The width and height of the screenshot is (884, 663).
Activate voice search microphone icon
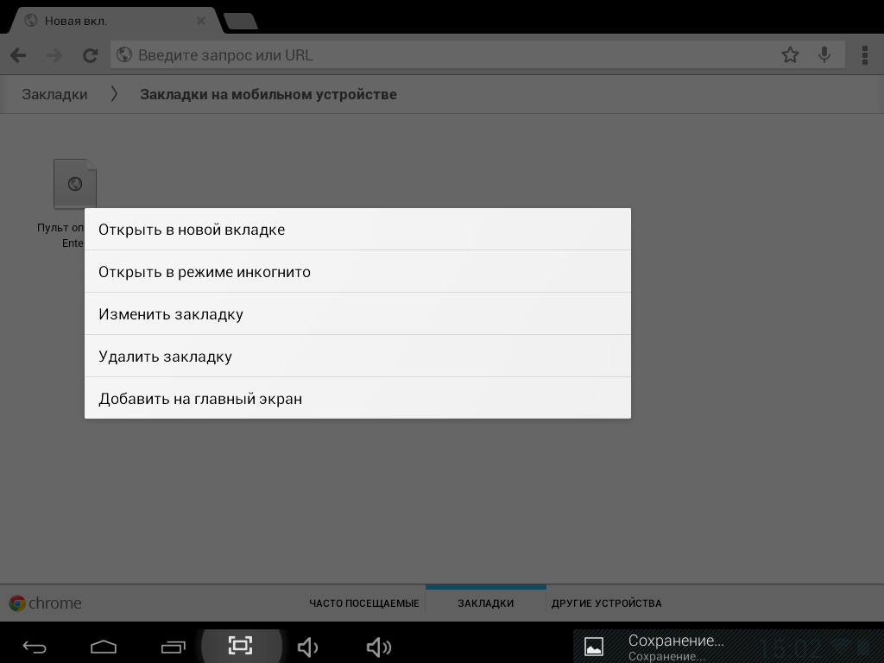tap(824, 55)
